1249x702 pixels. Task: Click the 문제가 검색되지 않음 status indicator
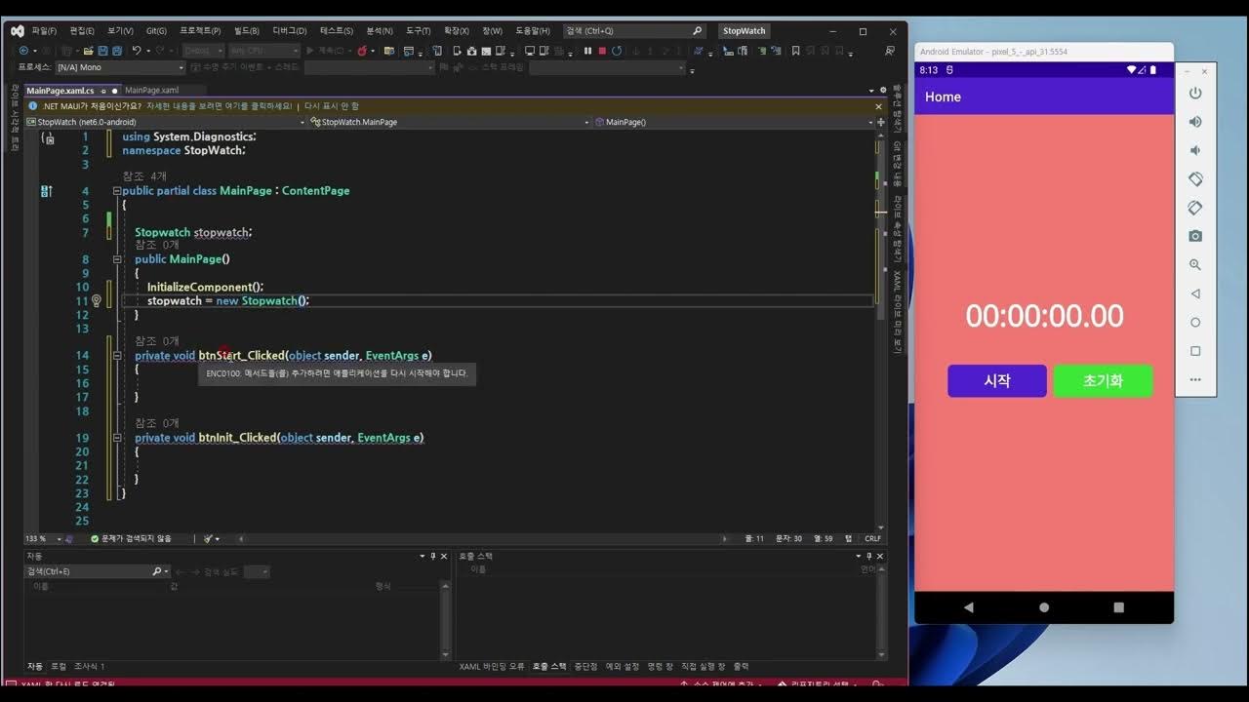[x=131, y=538]
